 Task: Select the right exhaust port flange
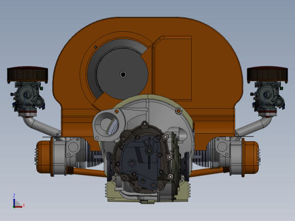tap(222, 147)
